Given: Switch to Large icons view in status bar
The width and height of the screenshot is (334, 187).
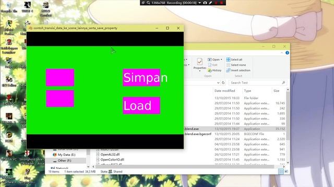Looking at the screenshot, I should pos(287,171).
